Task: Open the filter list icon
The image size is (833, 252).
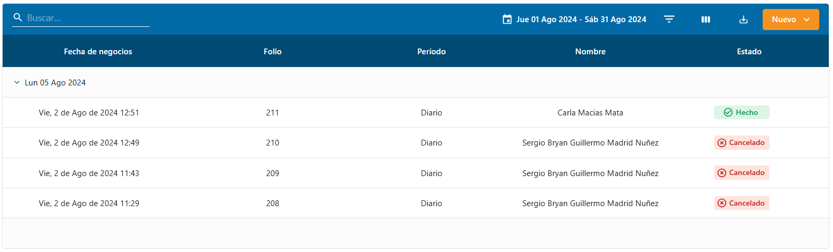Action: tap(669, 20)
